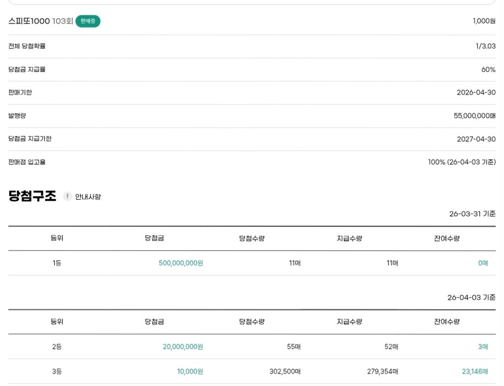
Task: Click the 10,000원 third prize amount
Action: [190, 371]
